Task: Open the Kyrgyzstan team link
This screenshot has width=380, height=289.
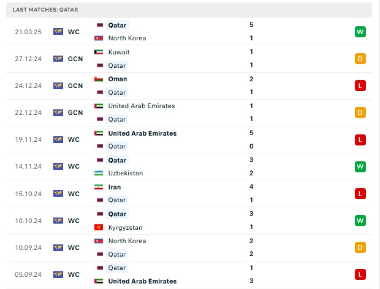Action: tap(125, 227)
